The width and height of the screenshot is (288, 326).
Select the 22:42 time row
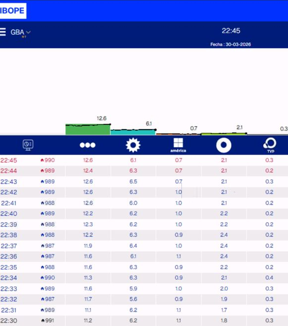click(x=144, y=192)
